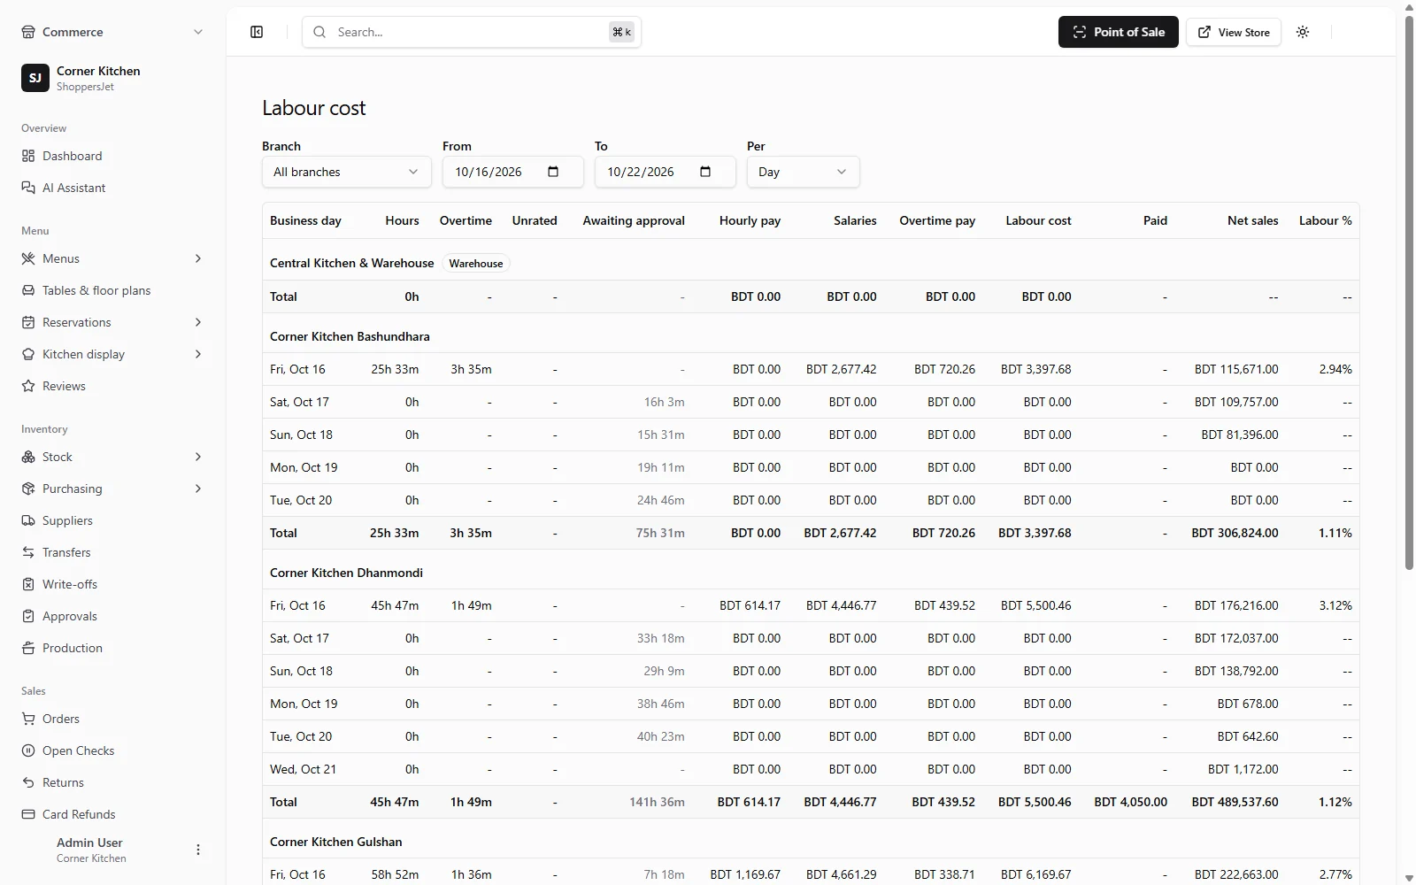Viewport: 1416px width, 885px height.
Task: Open Admin User options menu
Action: pyautogui.click(x=198, y=850)
